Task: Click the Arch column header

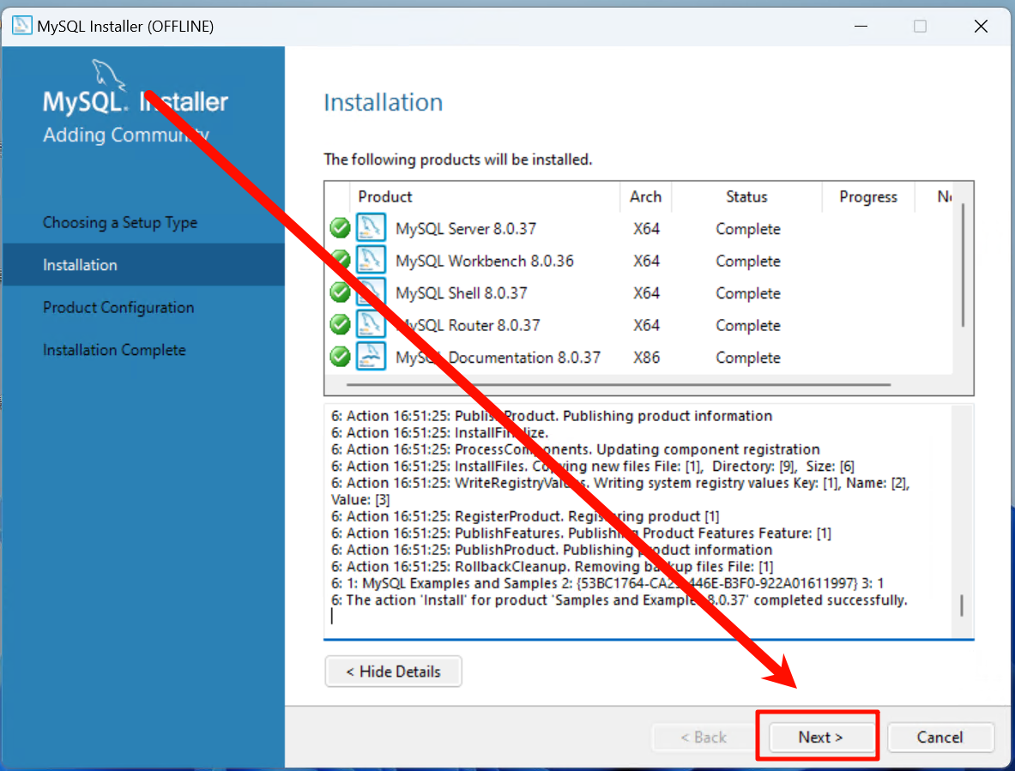Action: pyautogui.click(x=645, y=196)
